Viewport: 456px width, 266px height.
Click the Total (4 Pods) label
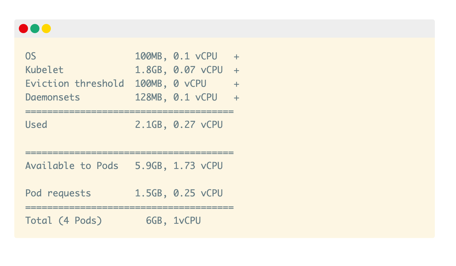[63, 221]
